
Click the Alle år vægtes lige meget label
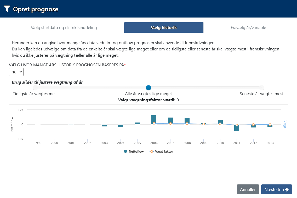pyautogui.click(x=148, y=94)
